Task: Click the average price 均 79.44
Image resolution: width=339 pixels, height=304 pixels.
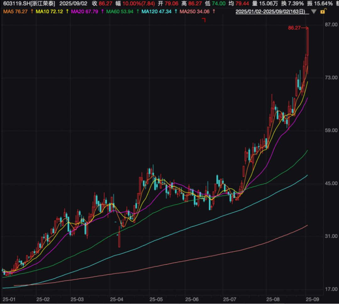Action: (239, 4)
